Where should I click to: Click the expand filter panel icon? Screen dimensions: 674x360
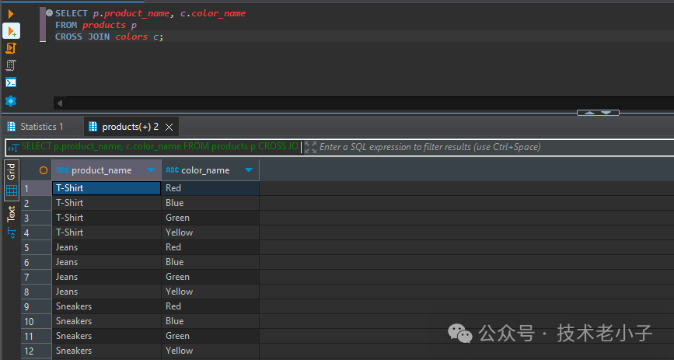[310, 147]
